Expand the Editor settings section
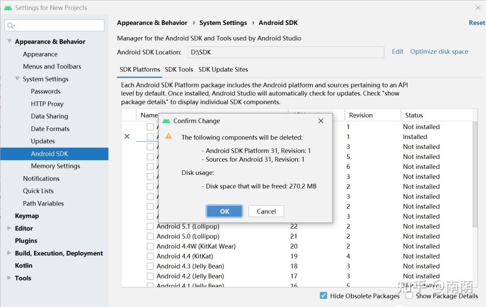 click(x=10, y=228)
